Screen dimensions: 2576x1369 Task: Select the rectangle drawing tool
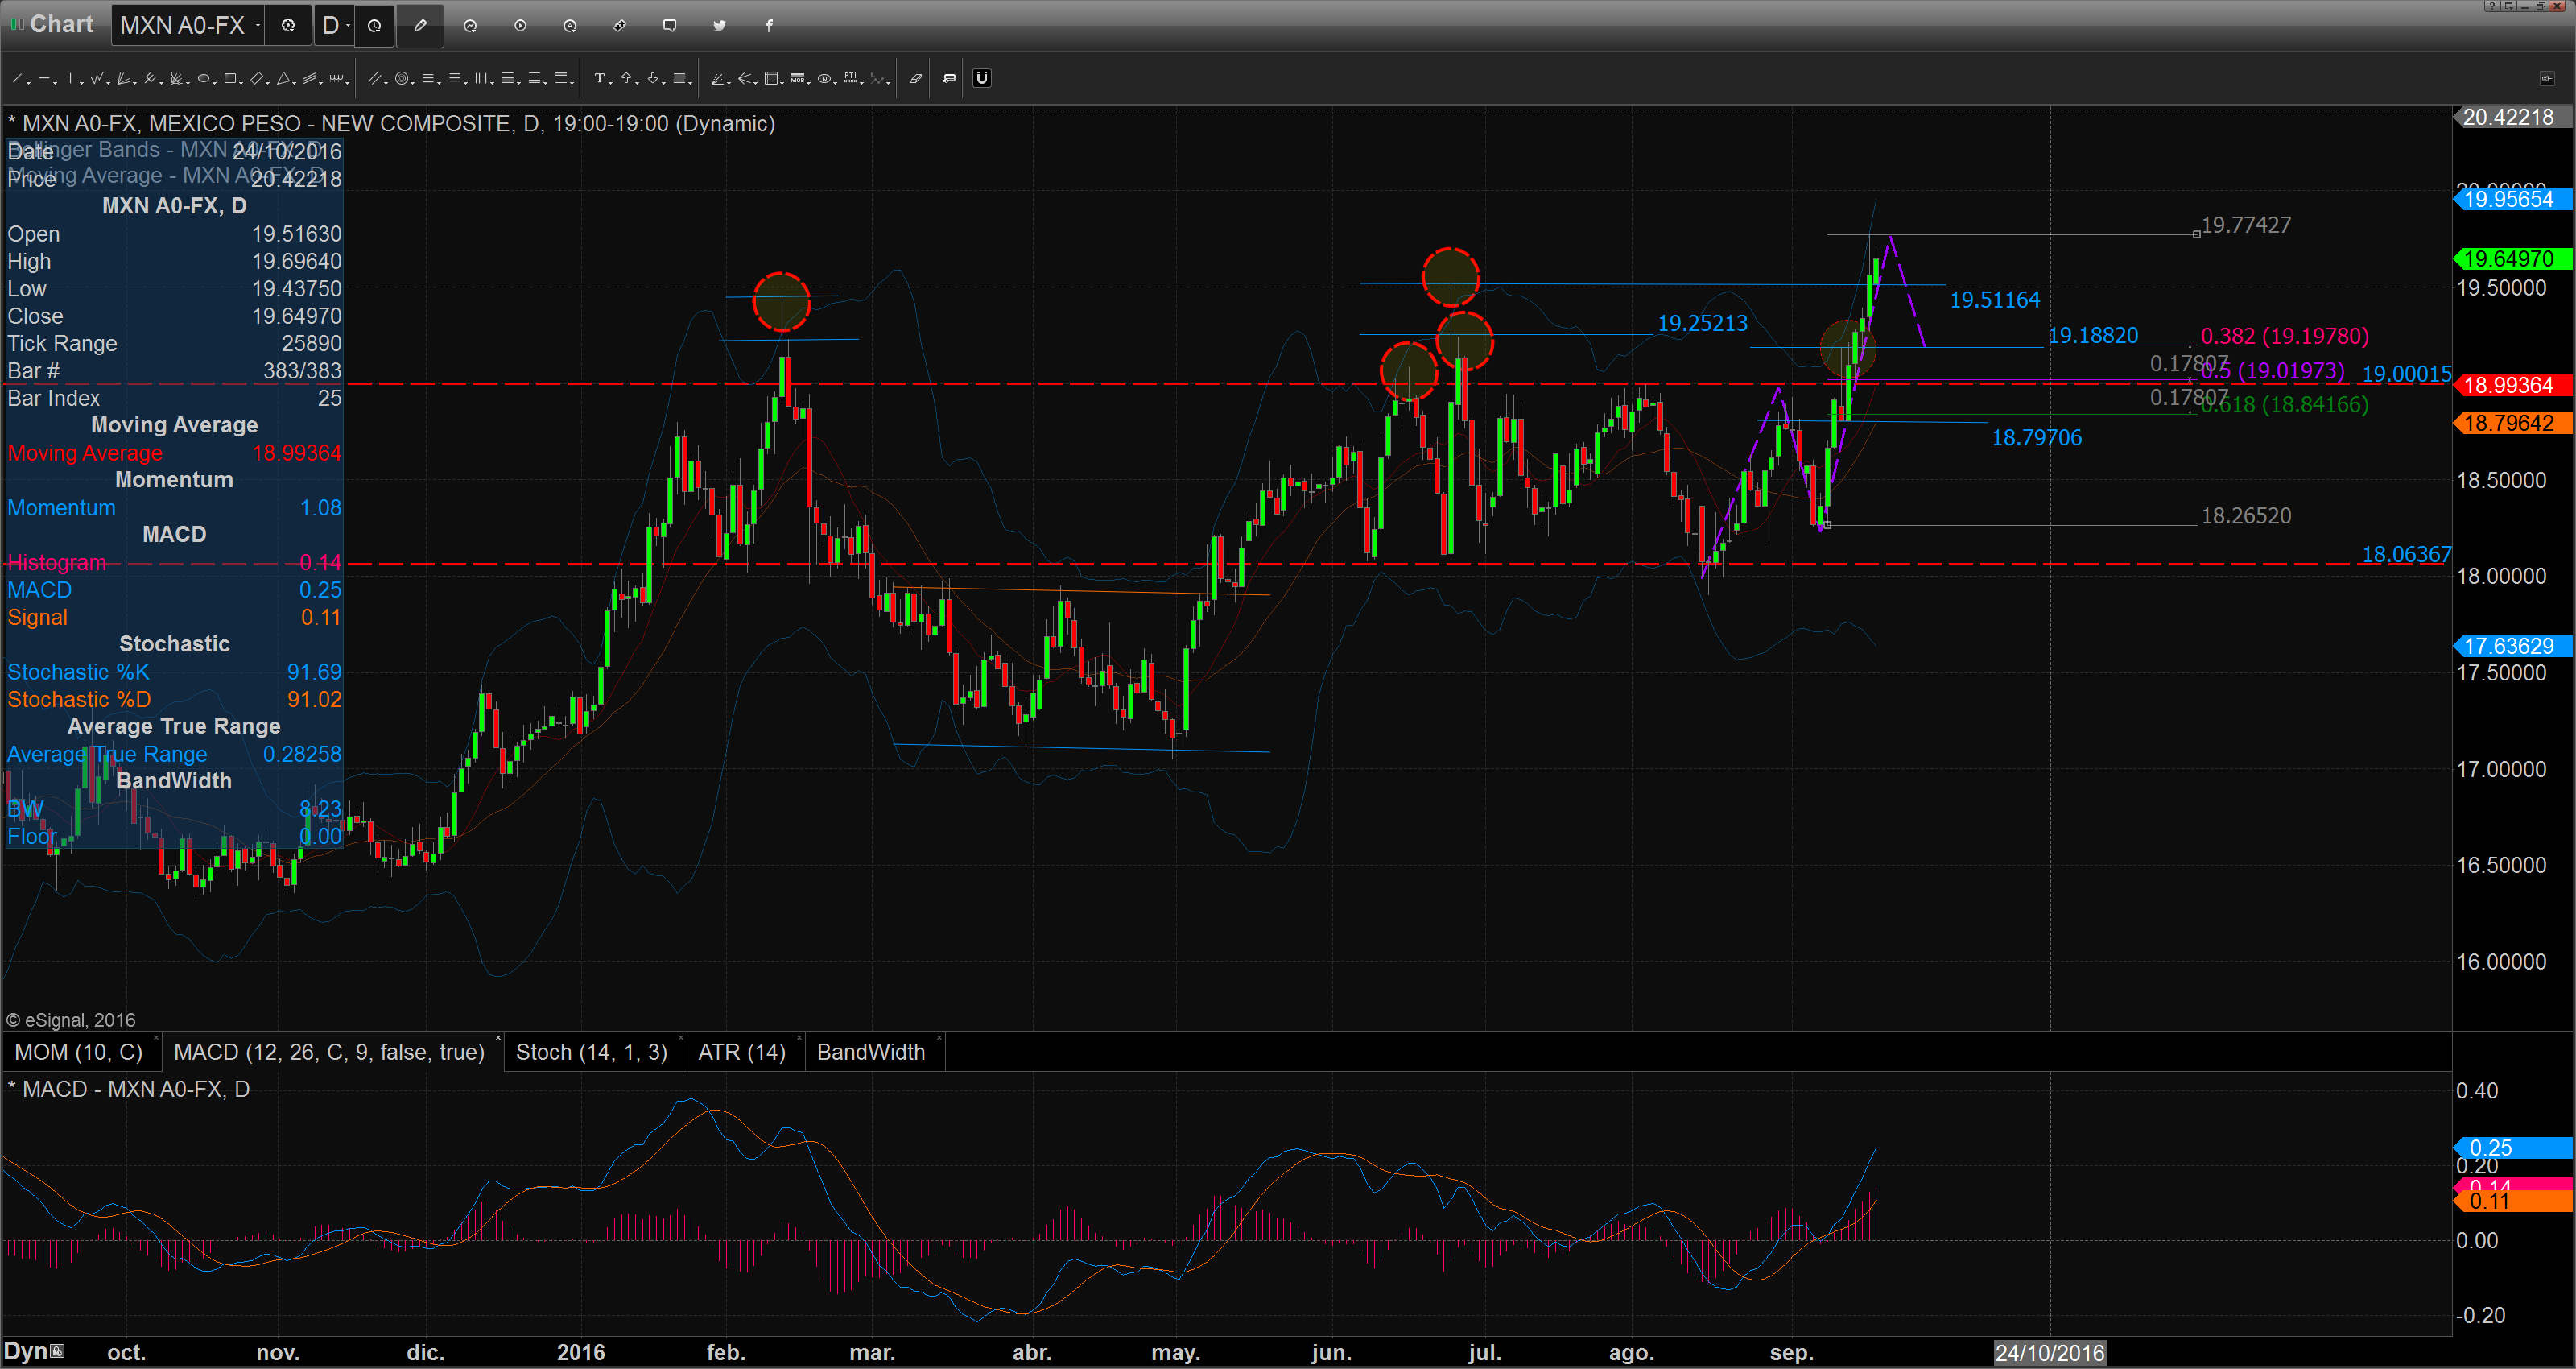coord(230,78)
